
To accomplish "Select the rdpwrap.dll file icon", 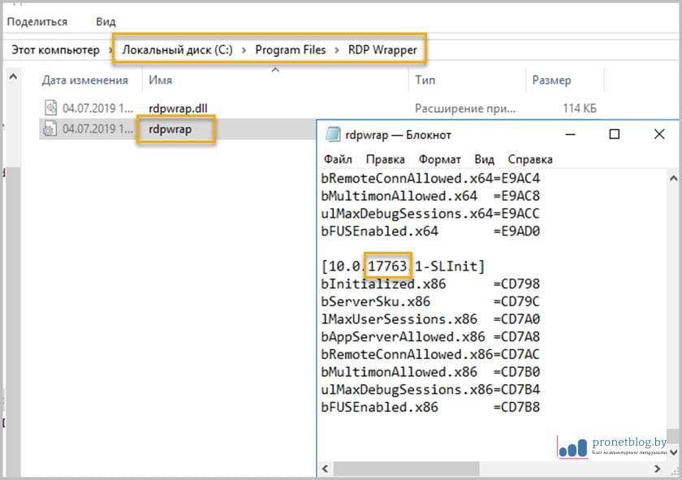I will 50,108.
